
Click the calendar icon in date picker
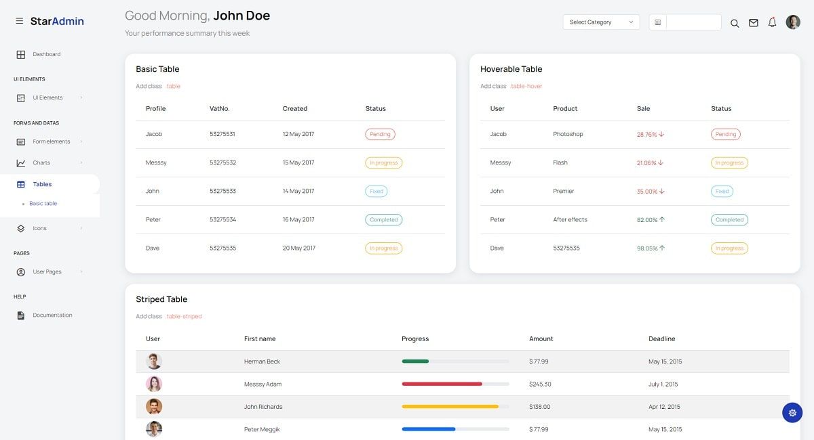[x=657, y=22]
